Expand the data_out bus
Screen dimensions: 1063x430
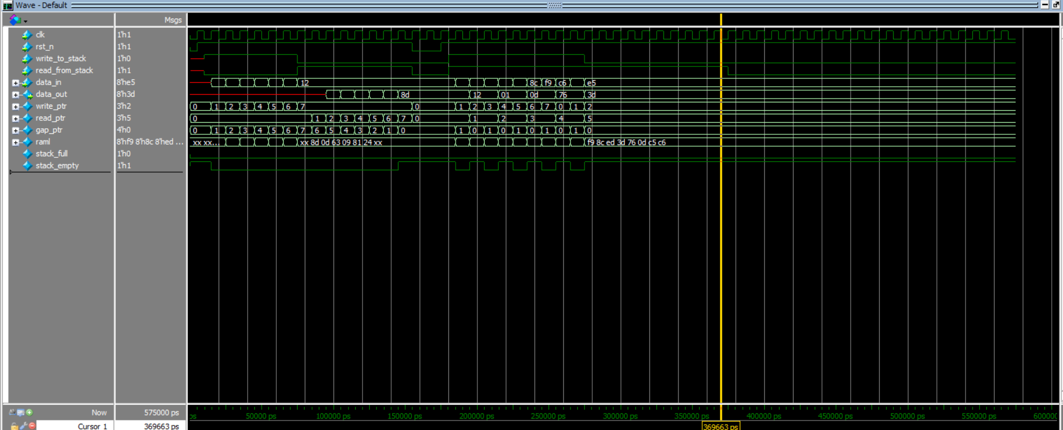(x=16, y=95)
